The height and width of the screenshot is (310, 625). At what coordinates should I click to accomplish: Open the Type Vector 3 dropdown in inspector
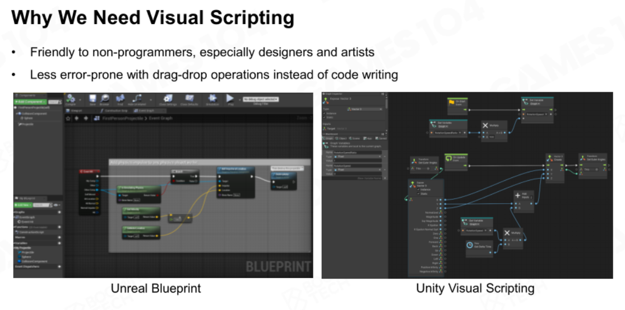click(x=364, y=109)
